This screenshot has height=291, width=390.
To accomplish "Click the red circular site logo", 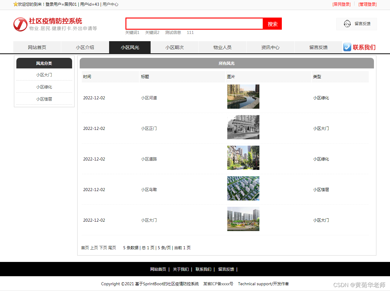I will [x=20, y=24].
